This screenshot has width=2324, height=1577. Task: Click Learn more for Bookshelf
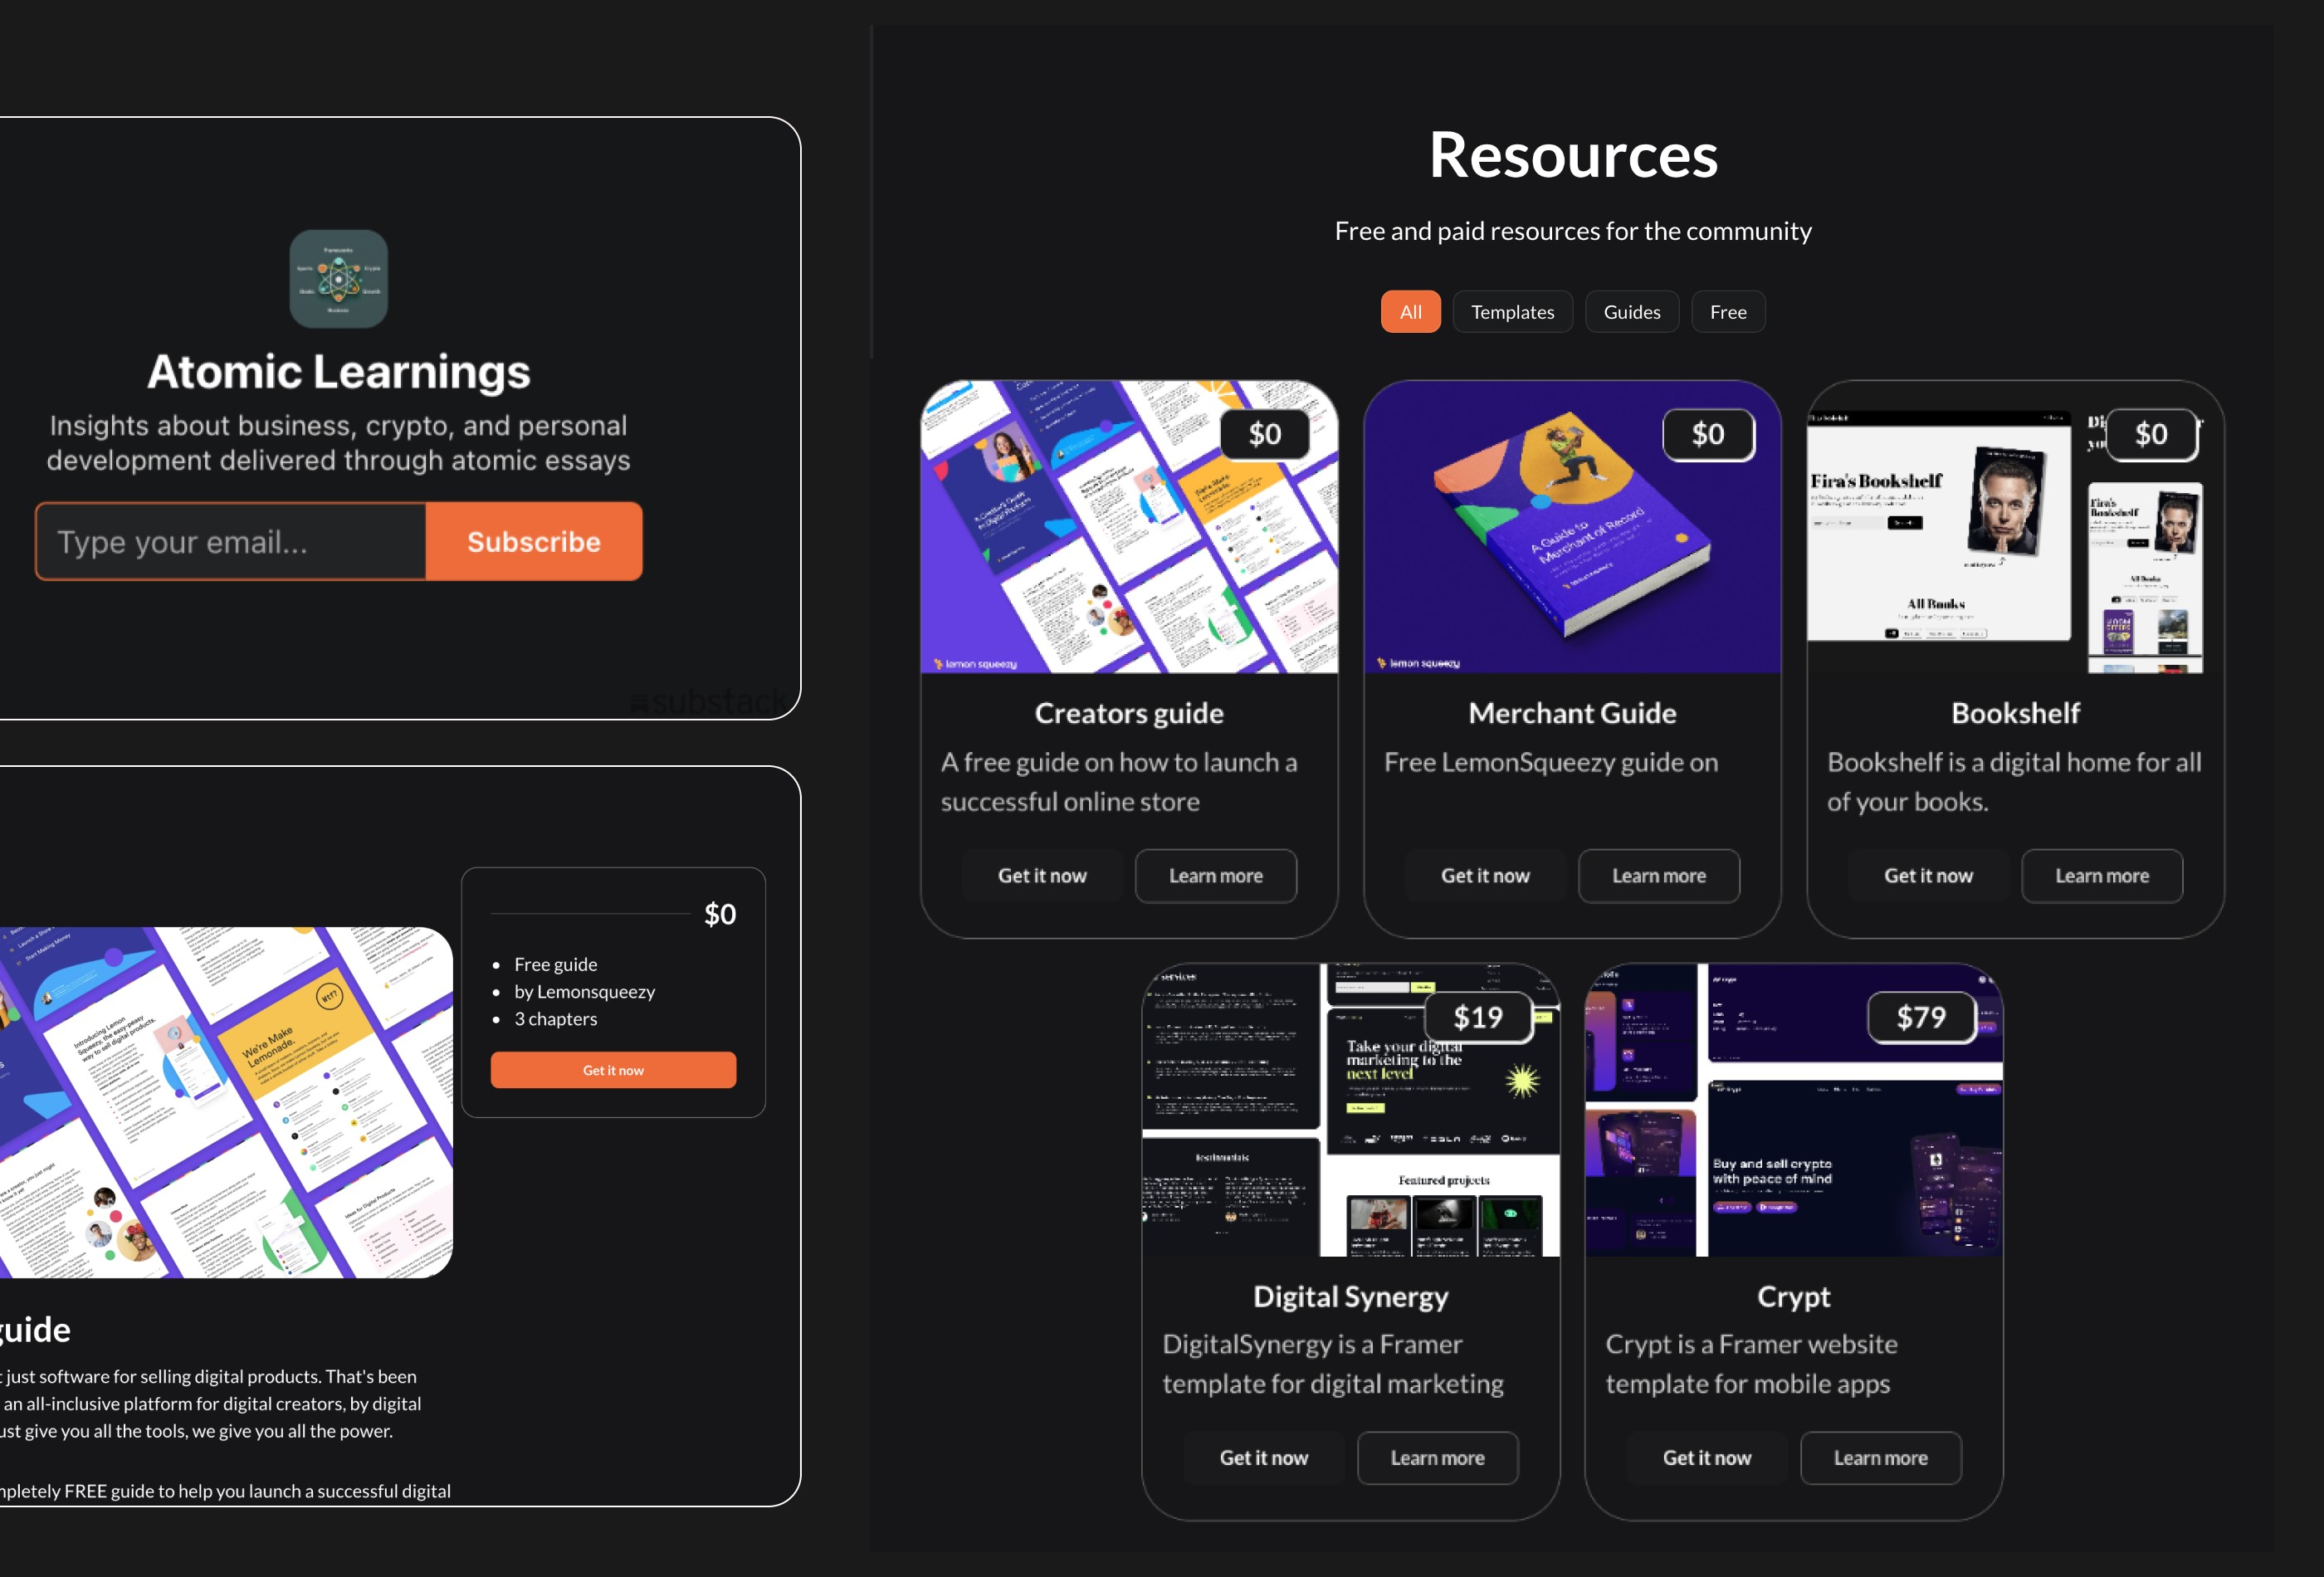(2102, 876)
